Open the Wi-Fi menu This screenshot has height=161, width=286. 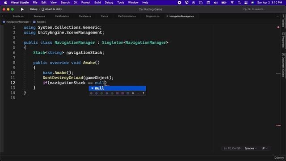[x=232, y=3]
